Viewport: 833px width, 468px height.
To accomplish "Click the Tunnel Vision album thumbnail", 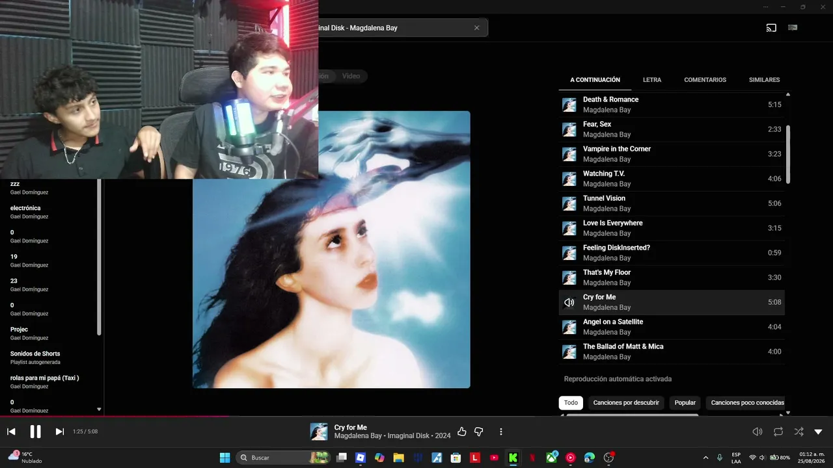I will (569, 203).
